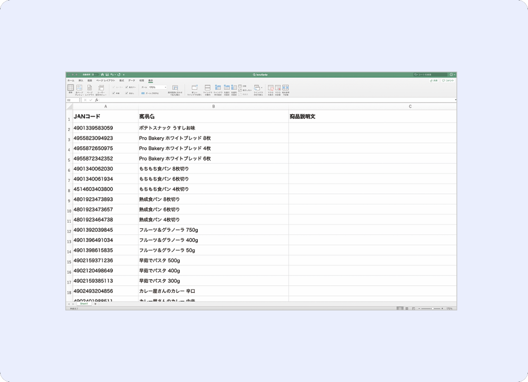
Task: Click Freeze Panes (ウィンドウ枠の固定) icon
Action: 218,88
